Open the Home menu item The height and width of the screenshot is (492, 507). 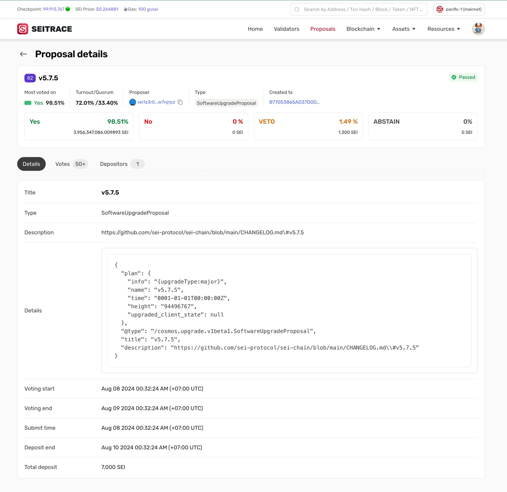coord(255,29)
